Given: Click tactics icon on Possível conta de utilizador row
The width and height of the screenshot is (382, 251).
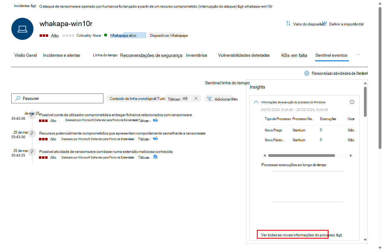Looking at the screenshot, I should (156, 120).
